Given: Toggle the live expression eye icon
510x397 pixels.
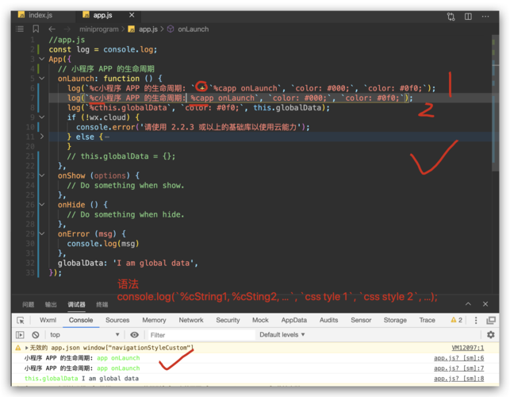Looking at the screenshot, I should click(x=134, y=335).
